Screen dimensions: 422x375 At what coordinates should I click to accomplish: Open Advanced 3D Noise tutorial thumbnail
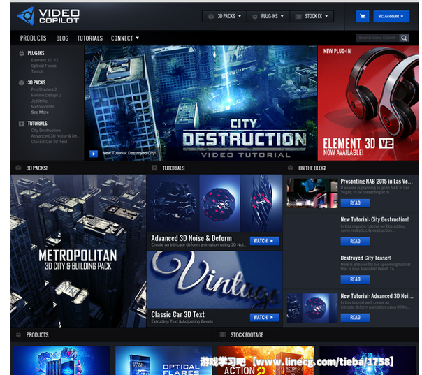point(214,203)
